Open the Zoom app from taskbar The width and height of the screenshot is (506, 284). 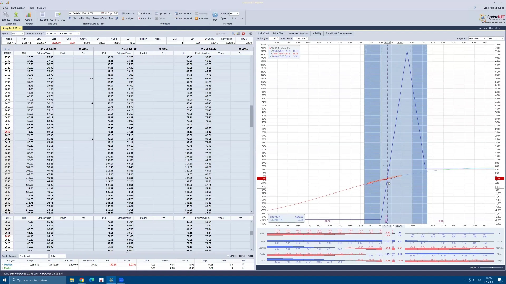click(121, 280)
